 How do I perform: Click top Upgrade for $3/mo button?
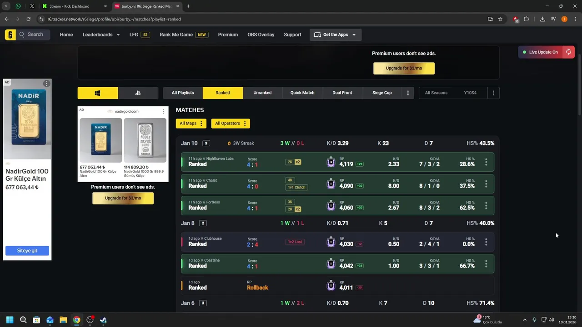click(x=404, y=68)
